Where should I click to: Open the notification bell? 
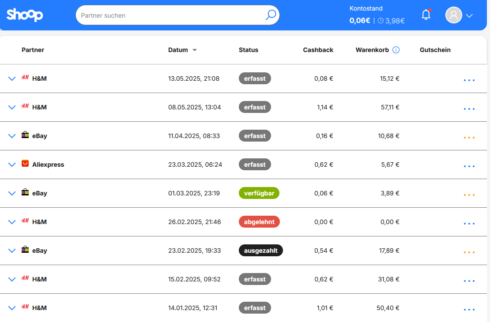click(x=426, y=15)
